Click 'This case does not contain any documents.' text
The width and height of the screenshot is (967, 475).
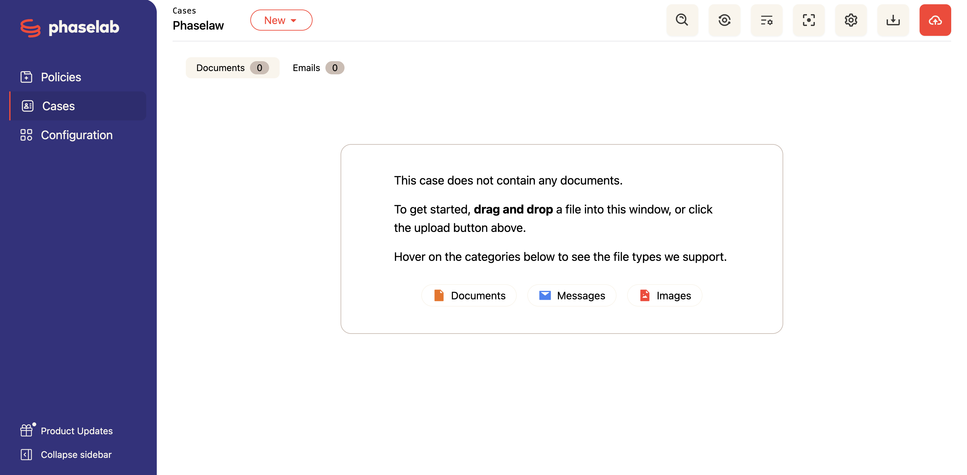[508, 180]
